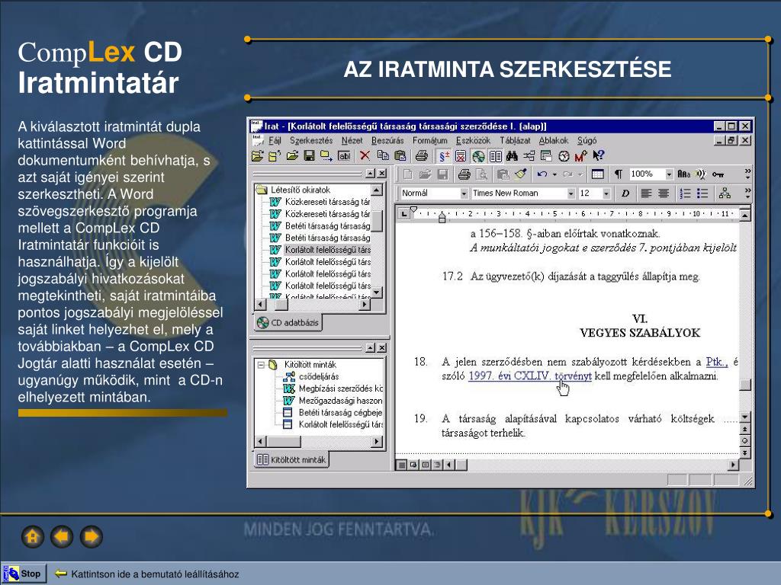Click the binoculars search icon
The width and height of the screenshot is (781, 585).
point(512,156)
